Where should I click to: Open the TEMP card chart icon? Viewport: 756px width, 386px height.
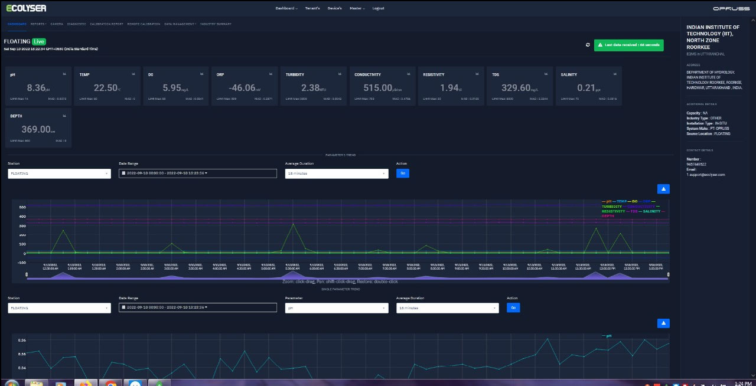click(x=133, y=74)
